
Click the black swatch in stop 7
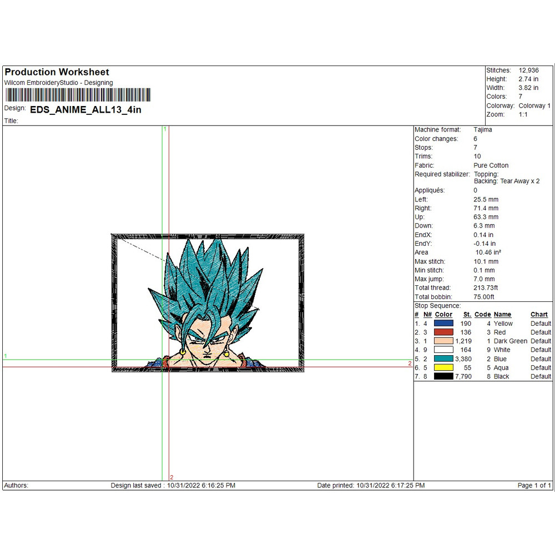point(443,376)
